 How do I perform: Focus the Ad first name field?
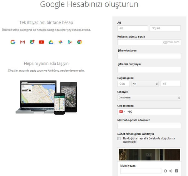(x=133, y=28)
